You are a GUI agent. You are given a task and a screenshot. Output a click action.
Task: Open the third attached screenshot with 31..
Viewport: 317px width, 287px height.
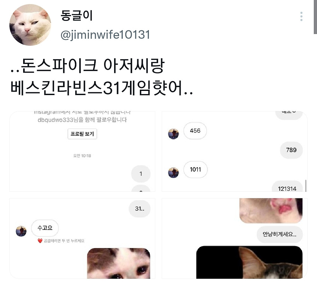(x=82, y=238)
